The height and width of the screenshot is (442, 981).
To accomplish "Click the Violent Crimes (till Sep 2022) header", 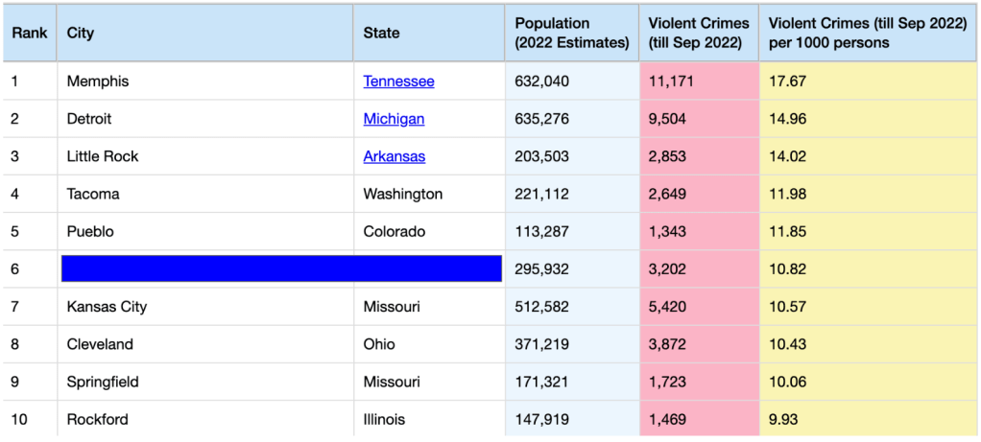I will [699, 33].
